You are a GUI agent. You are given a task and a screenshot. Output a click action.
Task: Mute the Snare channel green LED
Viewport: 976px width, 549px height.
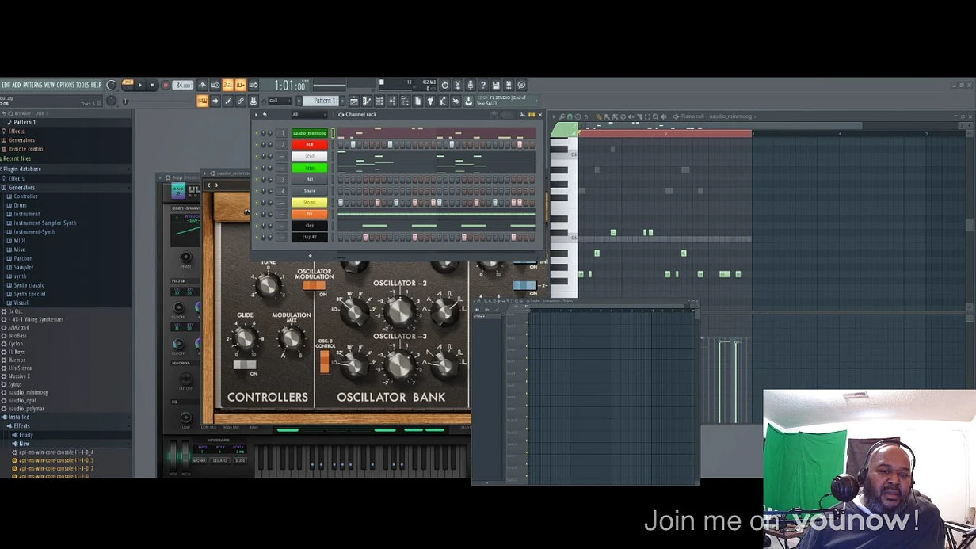point(257,191)
